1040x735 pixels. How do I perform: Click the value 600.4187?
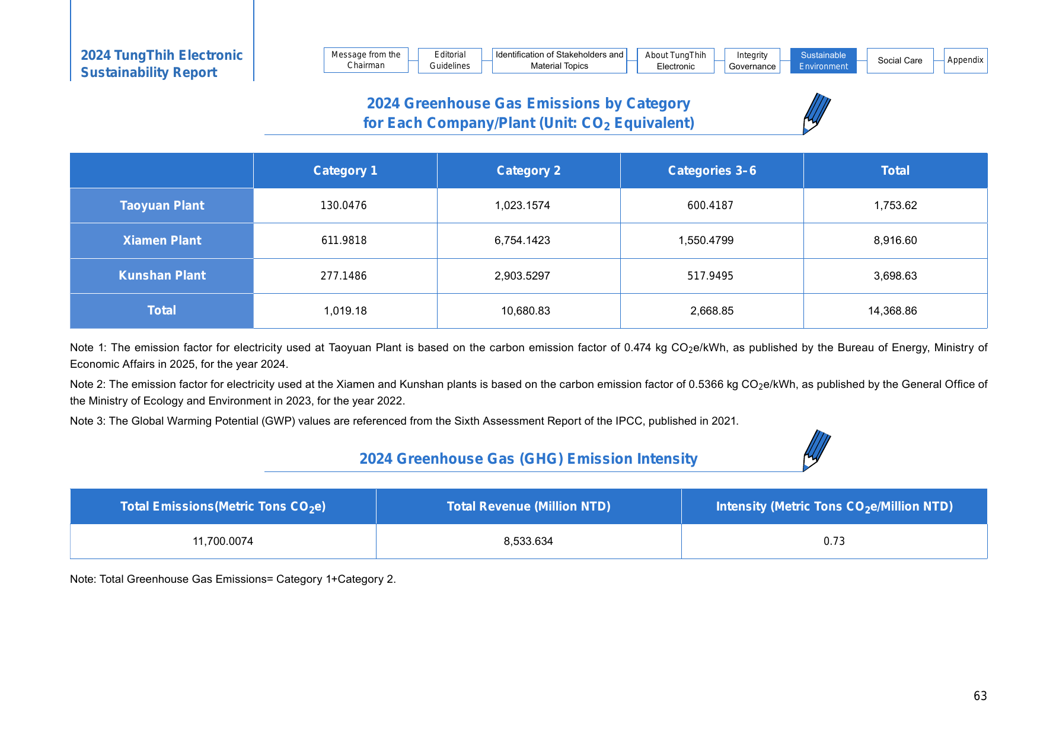point(710,206)
